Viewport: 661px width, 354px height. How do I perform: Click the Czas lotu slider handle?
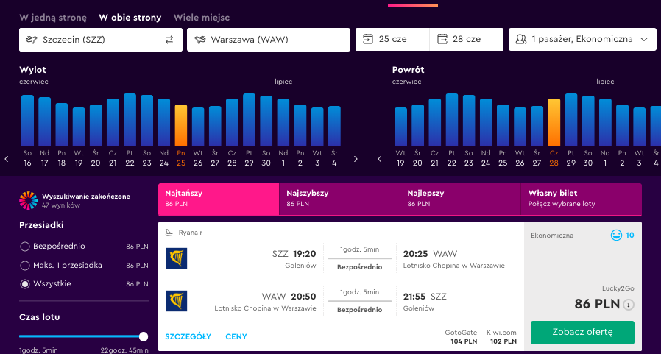click(x=144, y=336)
